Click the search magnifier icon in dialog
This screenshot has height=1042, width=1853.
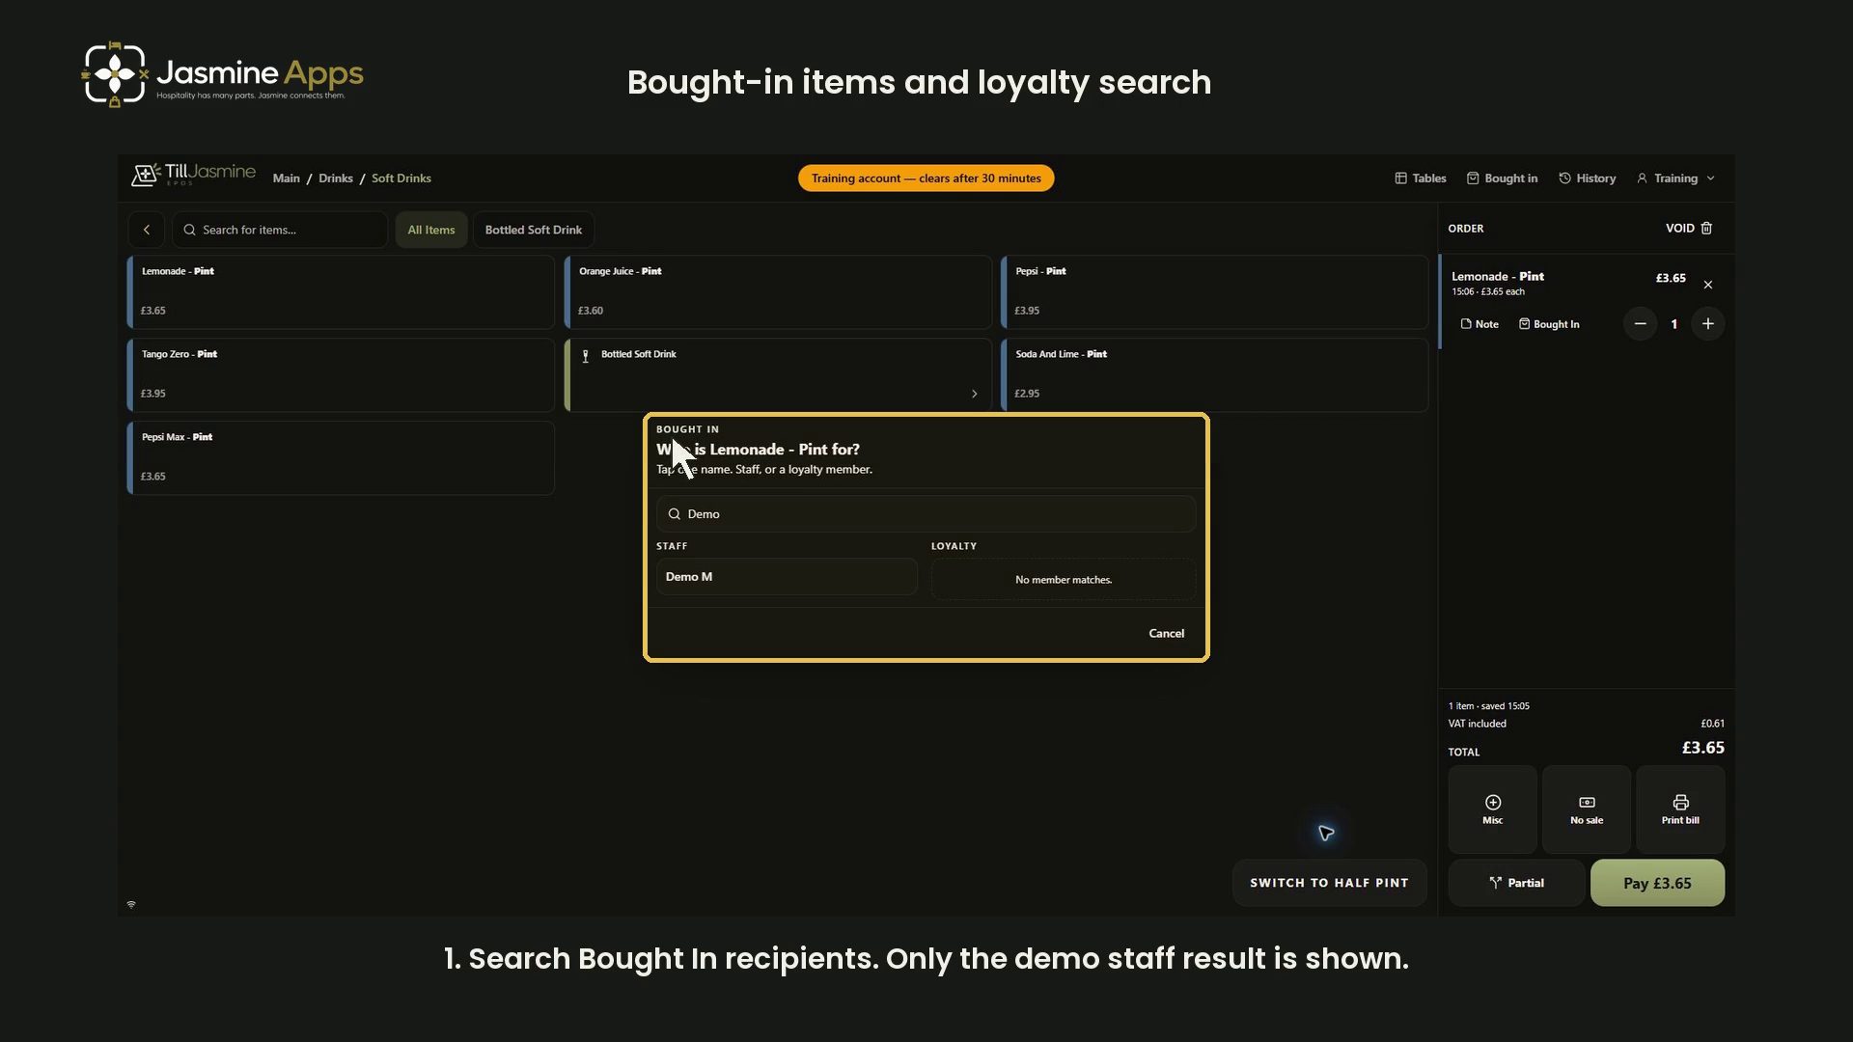tap(675, 514)
